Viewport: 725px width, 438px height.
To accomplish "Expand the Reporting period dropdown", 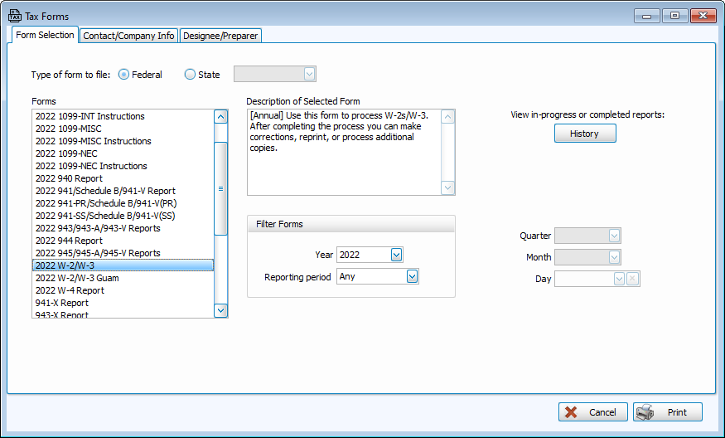I will (x=412, y=277).
